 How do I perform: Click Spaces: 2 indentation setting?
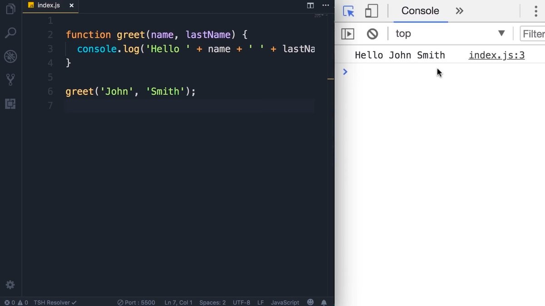tap(213, 302)
